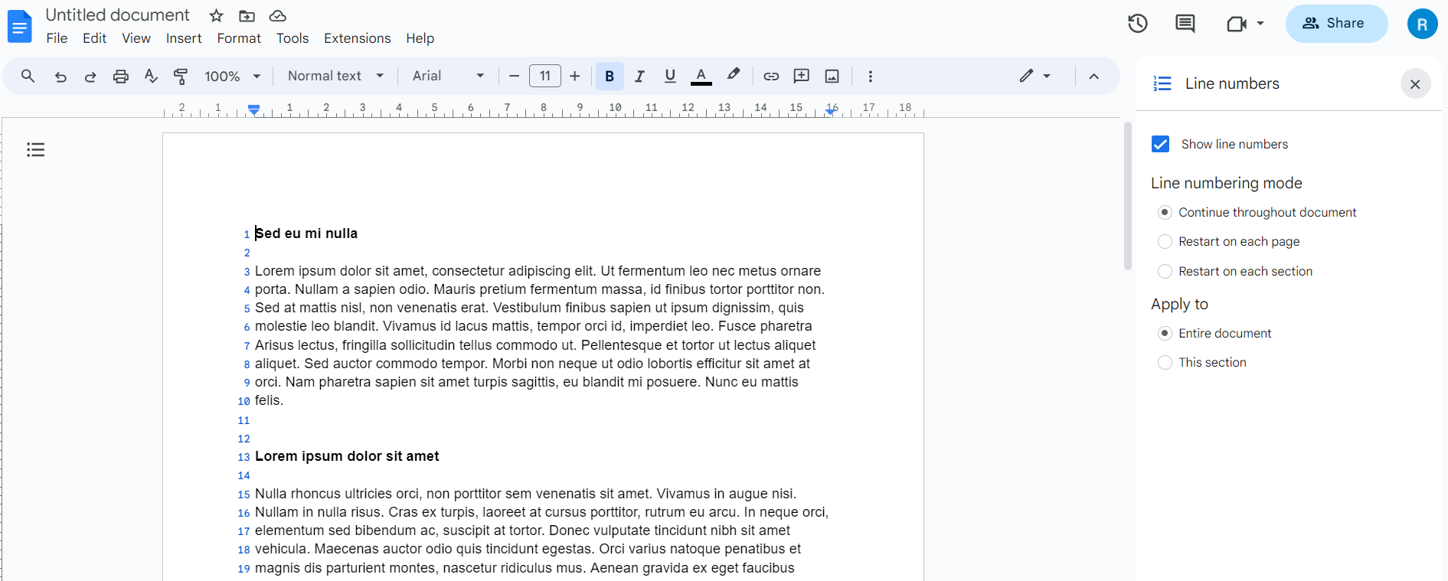The image size is (1448, 581).
Task: Show the document outline icon
Action: click(x=36, y=149)
